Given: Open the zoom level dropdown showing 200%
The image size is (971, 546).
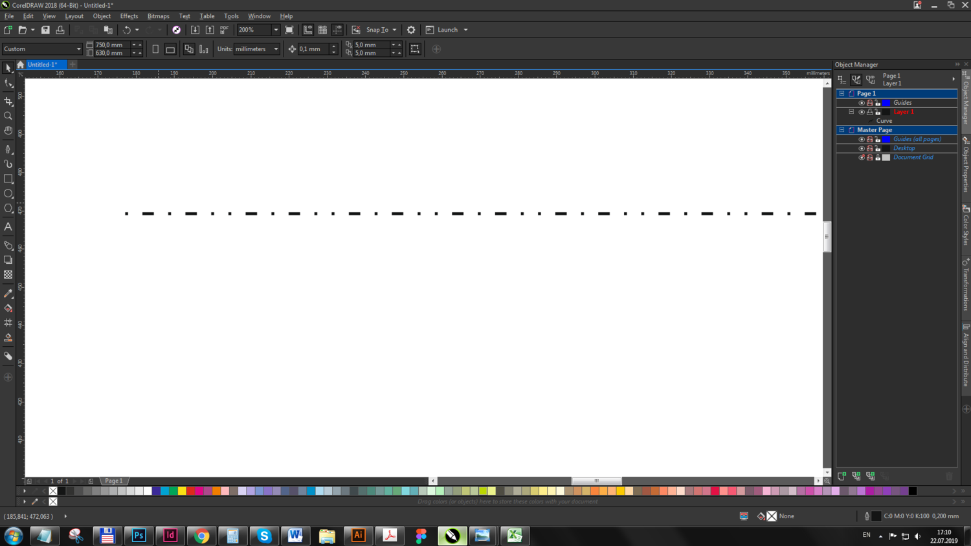Looking at the screenshot, I should click(276, 30).
